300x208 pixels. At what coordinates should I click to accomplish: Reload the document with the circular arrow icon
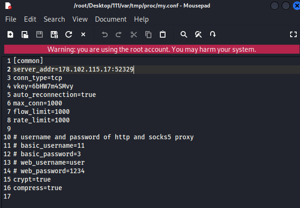[x=69, y=34]
